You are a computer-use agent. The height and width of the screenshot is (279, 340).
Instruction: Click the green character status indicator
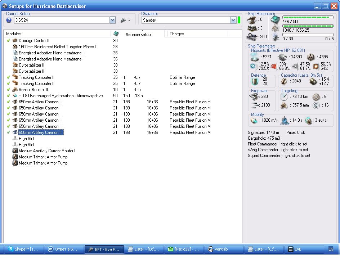239,20
